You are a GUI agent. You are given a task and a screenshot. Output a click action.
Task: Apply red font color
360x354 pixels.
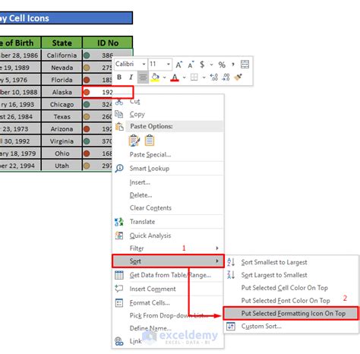175,77
